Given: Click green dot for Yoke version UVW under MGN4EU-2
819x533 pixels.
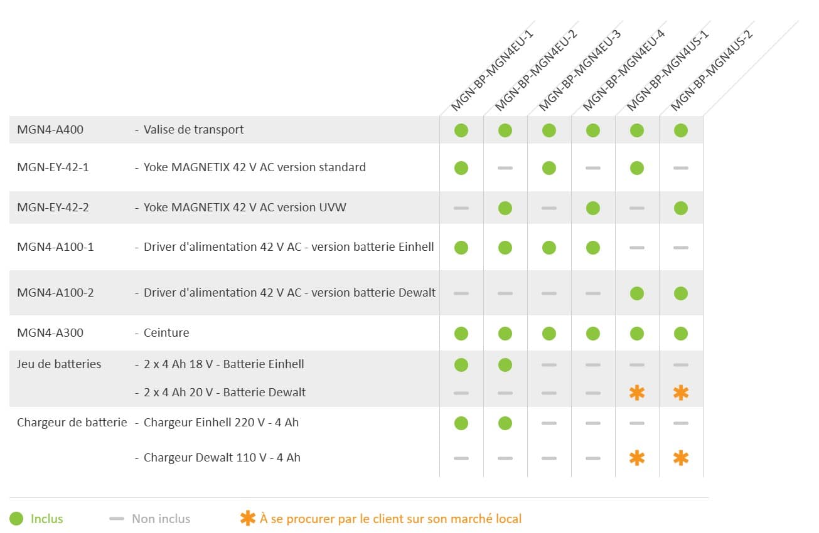Looking at the screenshot, I should [x=505, y=208].
